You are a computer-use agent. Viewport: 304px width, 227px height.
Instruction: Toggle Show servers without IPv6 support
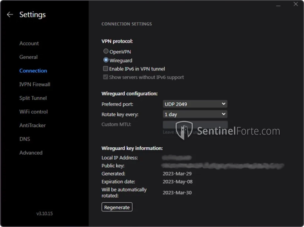[106, 77]
